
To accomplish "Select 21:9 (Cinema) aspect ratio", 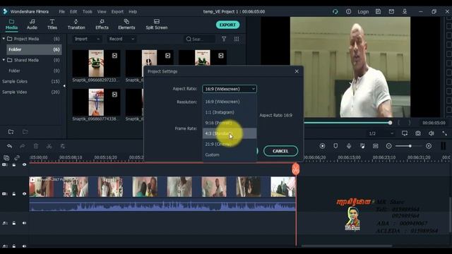I will tap(230, 144).
